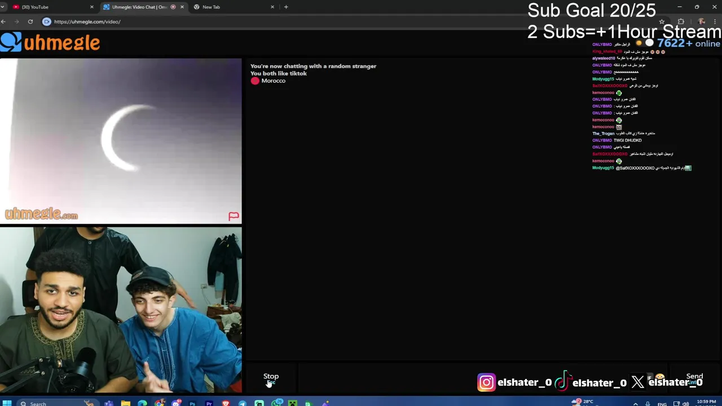Bookmark this page with the star

point(662,22)
